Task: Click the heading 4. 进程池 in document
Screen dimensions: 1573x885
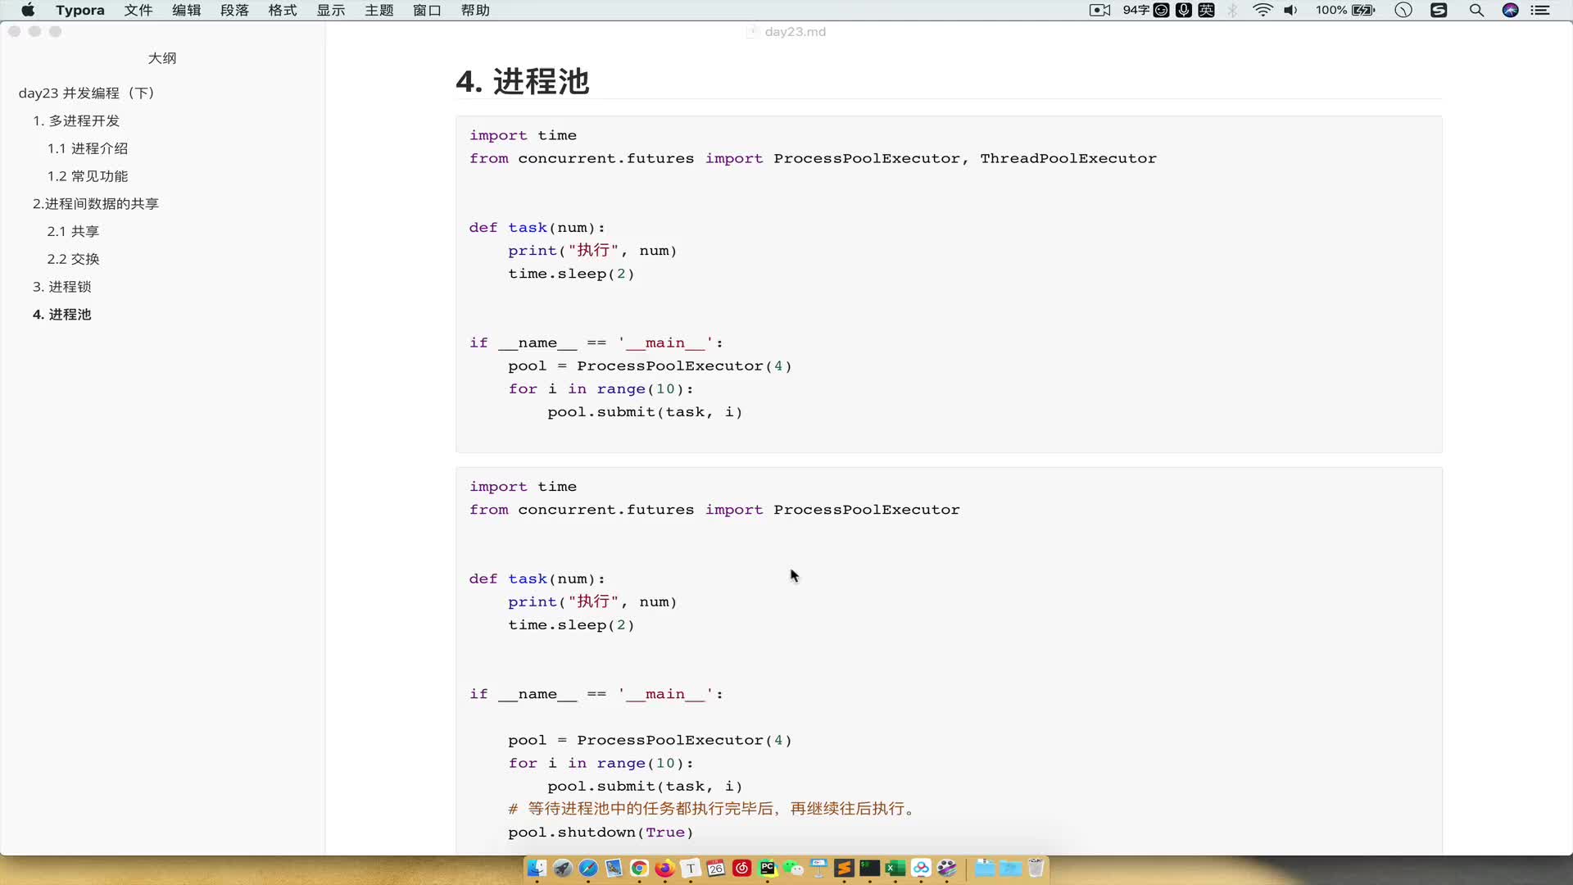Action: tap(523, 81)
